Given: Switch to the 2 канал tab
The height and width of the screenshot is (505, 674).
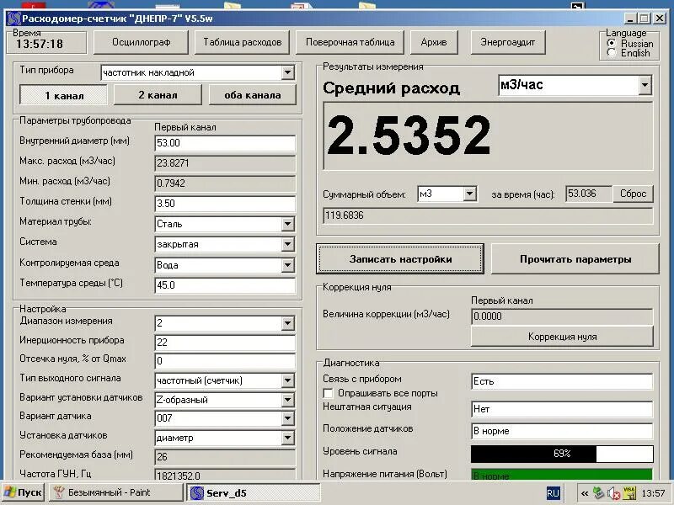Looking at the screenshot, I should click(x=157, y=94).
